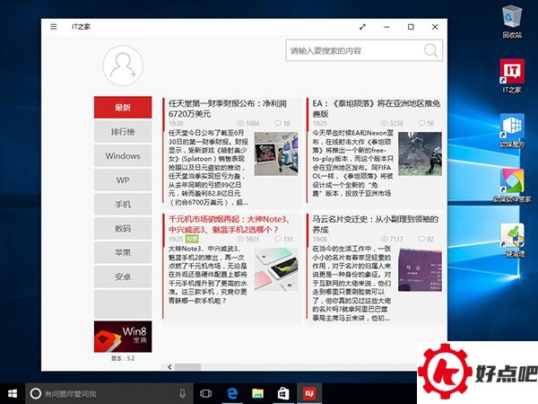Select the 最新 category tab

[x=123, y=108]
